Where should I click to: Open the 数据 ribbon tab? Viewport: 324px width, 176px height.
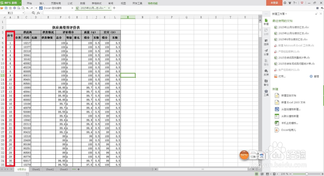tap(82, 3)
